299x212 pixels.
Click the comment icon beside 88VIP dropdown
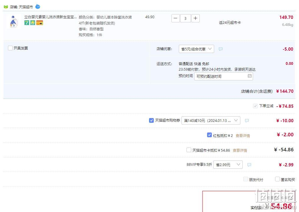[249, 165]
